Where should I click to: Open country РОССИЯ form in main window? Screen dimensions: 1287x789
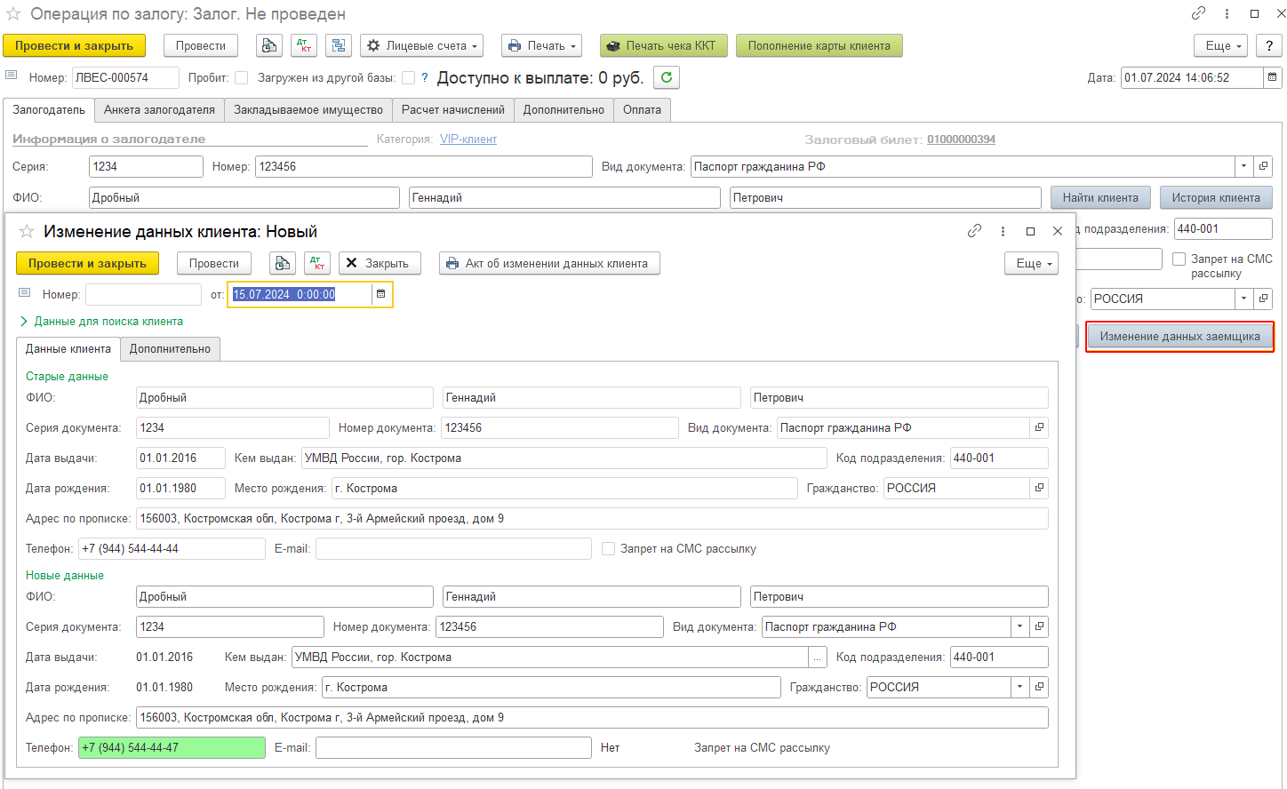pos(1263,299)
